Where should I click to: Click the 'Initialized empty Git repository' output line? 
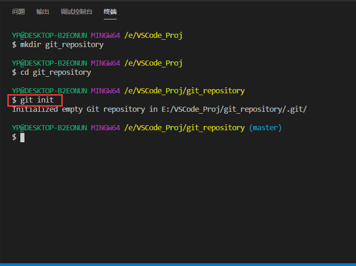click(160, 109)
